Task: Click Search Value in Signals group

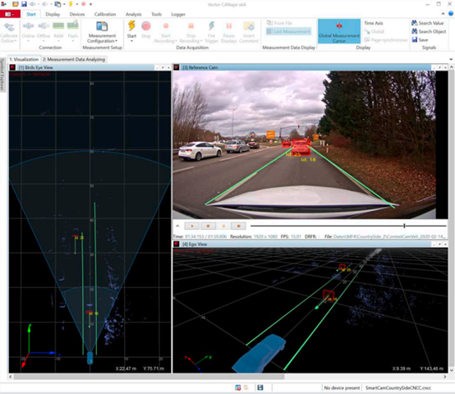Action: coord(427,23)
